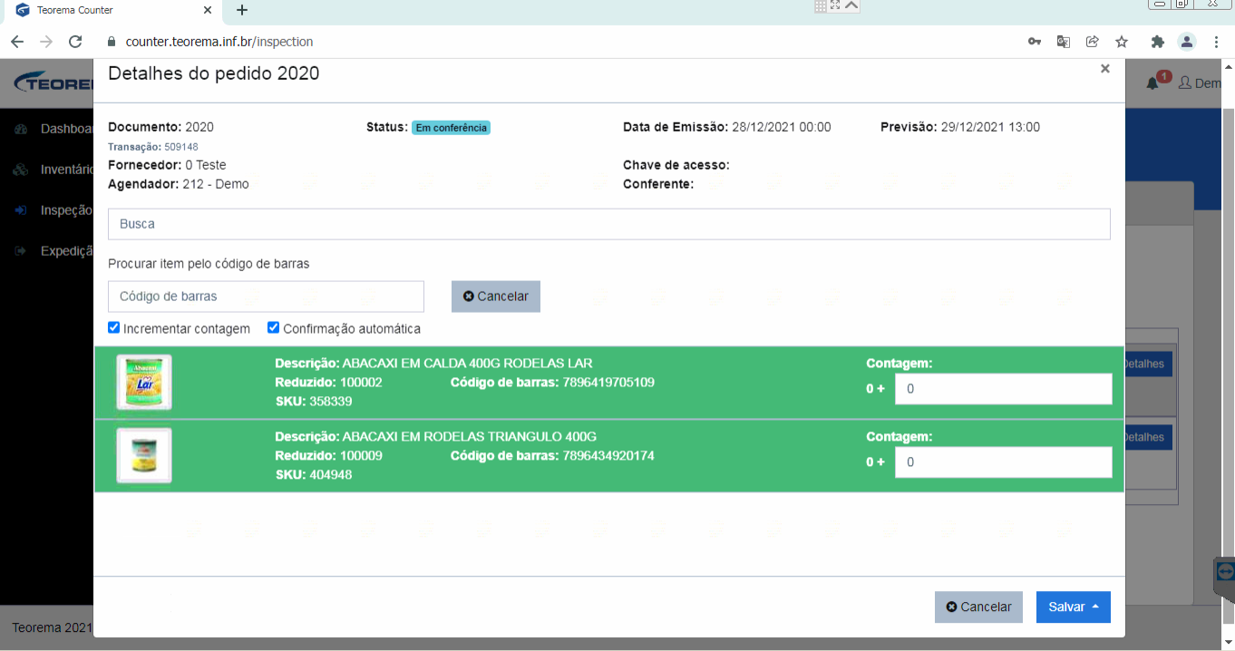
Task: Click the Dashboard sidebar icon
Action: 21,129
